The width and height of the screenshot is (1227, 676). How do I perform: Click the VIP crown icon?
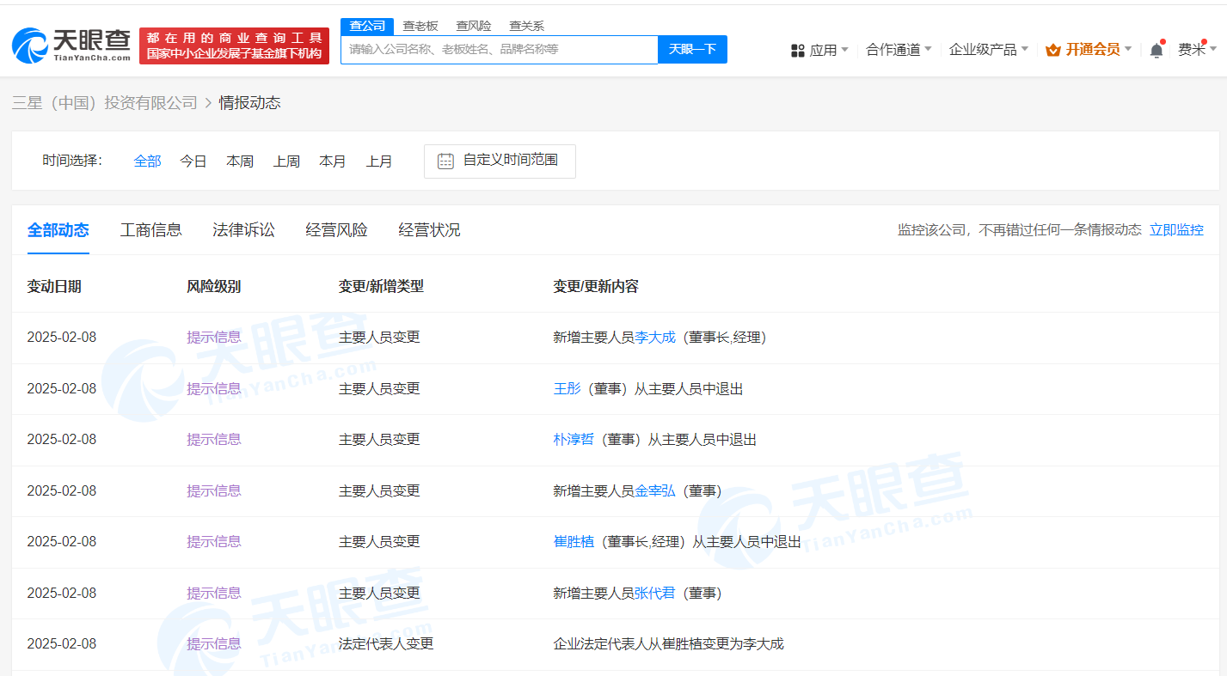[x=1052, y=50]
